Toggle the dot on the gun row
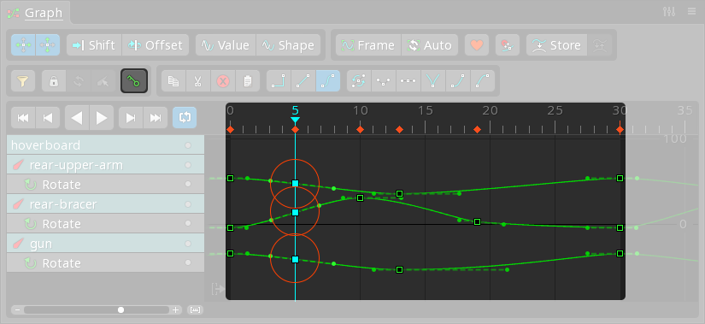The height and width of the screenshot is (324, 705). (x=188, y=244)
